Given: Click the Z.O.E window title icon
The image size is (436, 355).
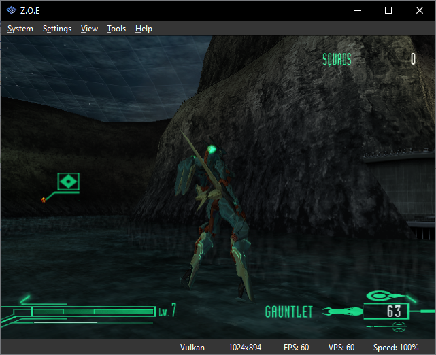Looking at the screenshot, I should tap(12, 11).
